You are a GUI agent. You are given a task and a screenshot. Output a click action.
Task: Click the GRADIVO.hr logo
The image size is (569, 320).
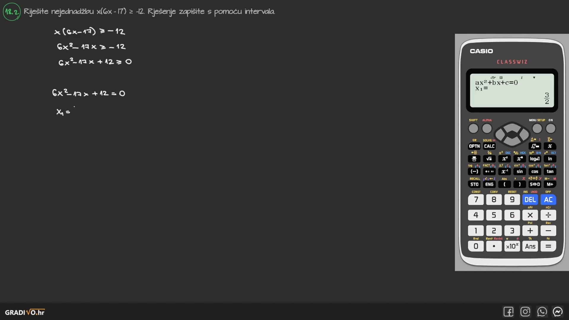25,312
